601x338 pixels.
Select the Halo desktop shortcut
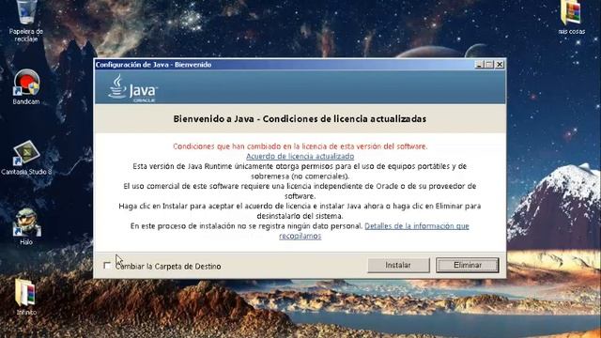click(26, 227)
